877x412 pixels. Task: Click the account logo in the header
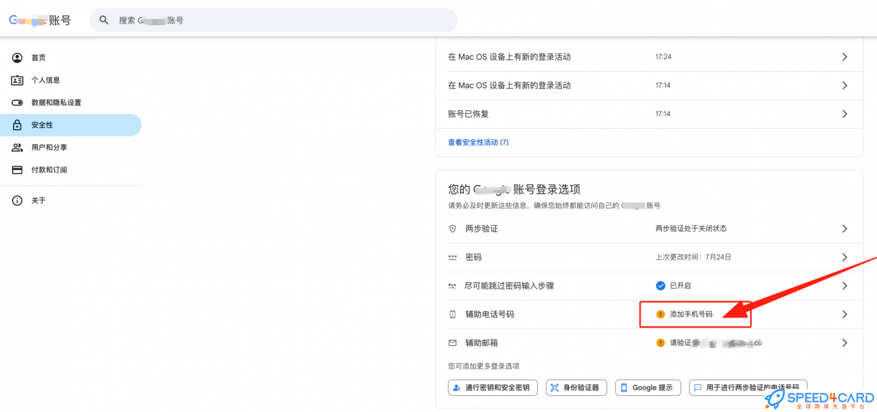(x=40, y=20)
